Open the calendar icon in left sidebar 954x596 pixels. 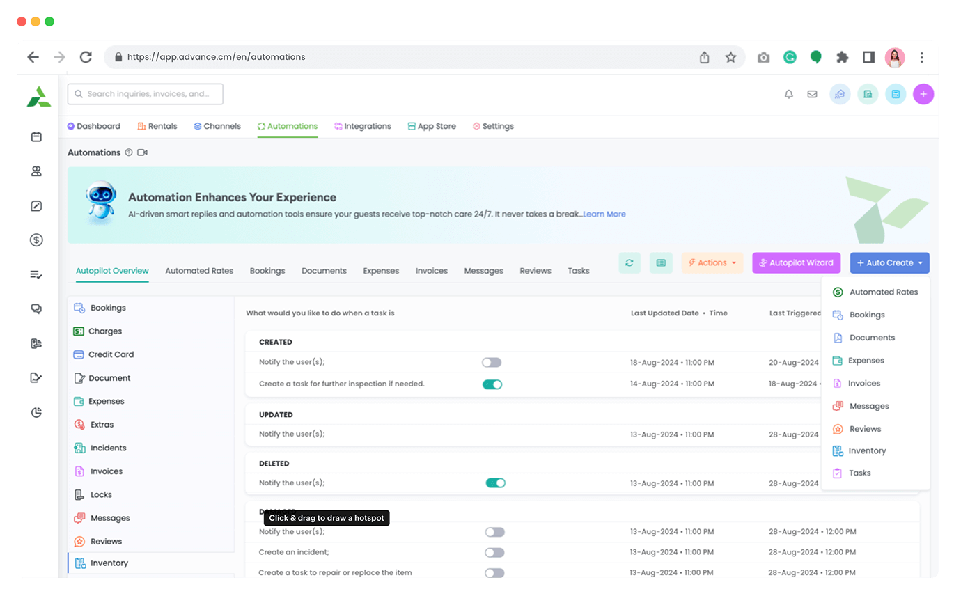[36, 137]
